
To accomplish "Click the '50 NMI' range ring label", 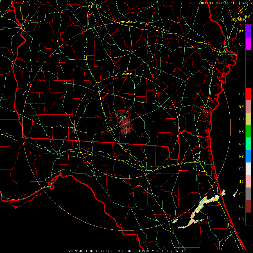I will pyautogui.click(x=126, y=74).
